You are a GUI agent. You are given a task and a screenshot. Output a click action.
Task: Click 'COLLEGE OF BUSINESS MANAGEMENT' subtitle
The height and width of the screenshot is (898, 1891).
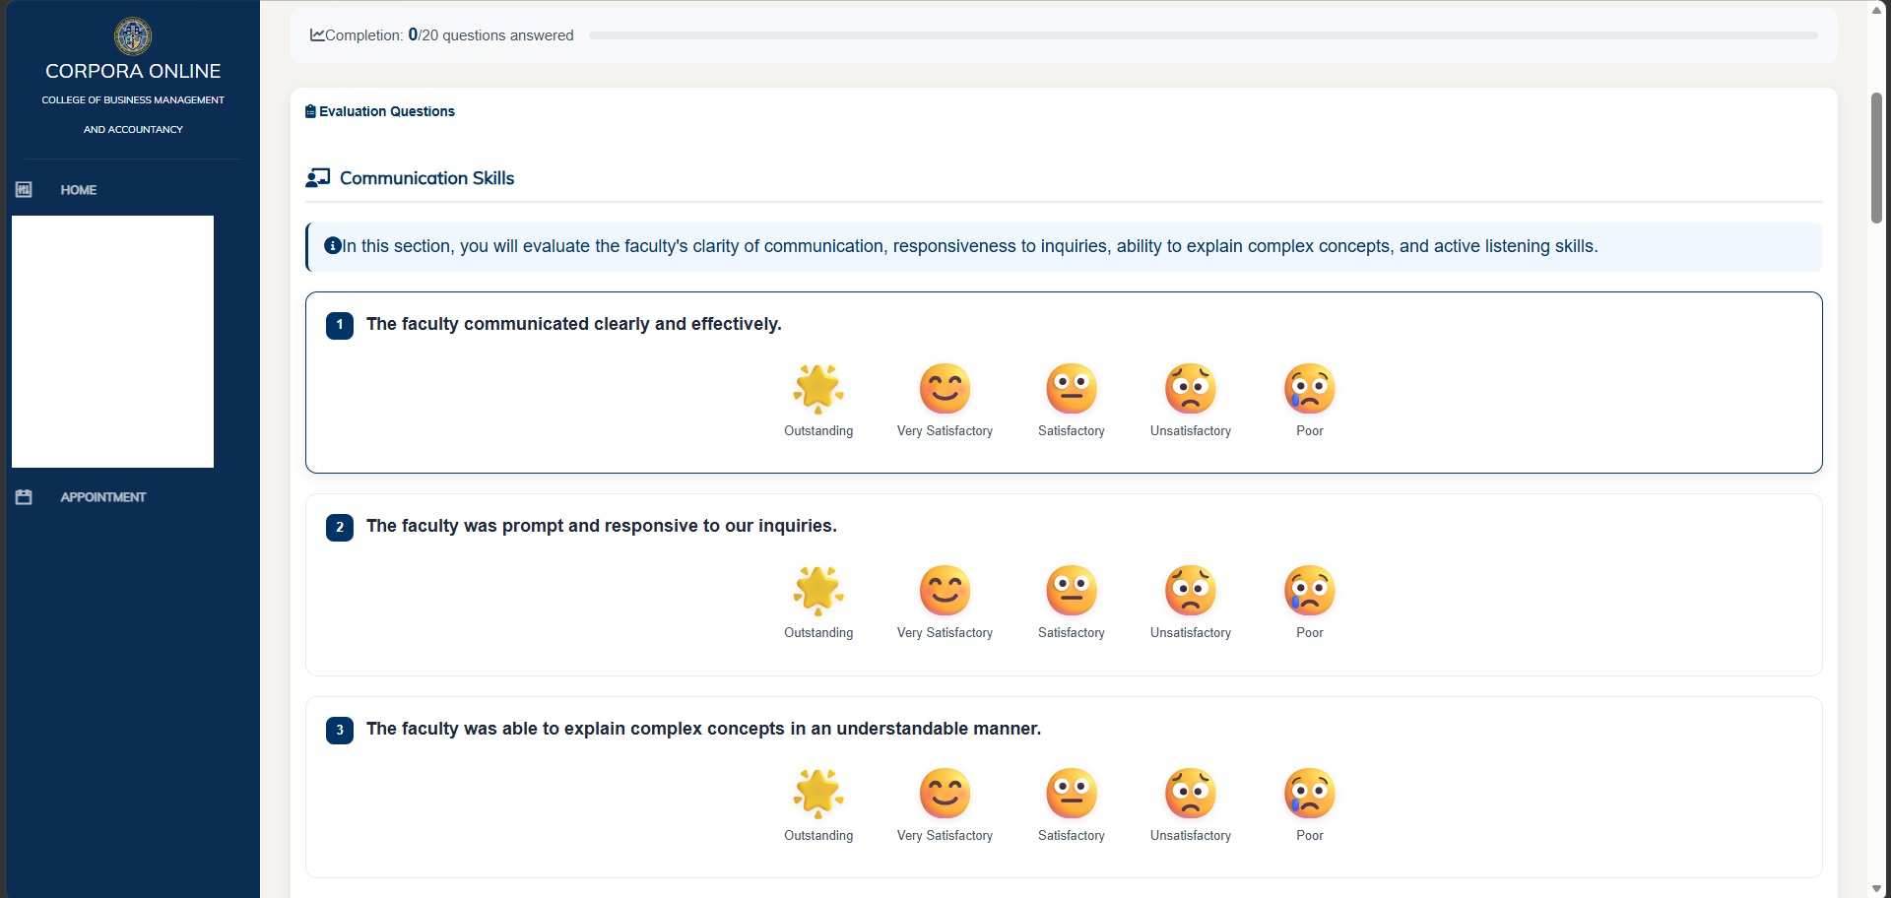click(133, 99)
